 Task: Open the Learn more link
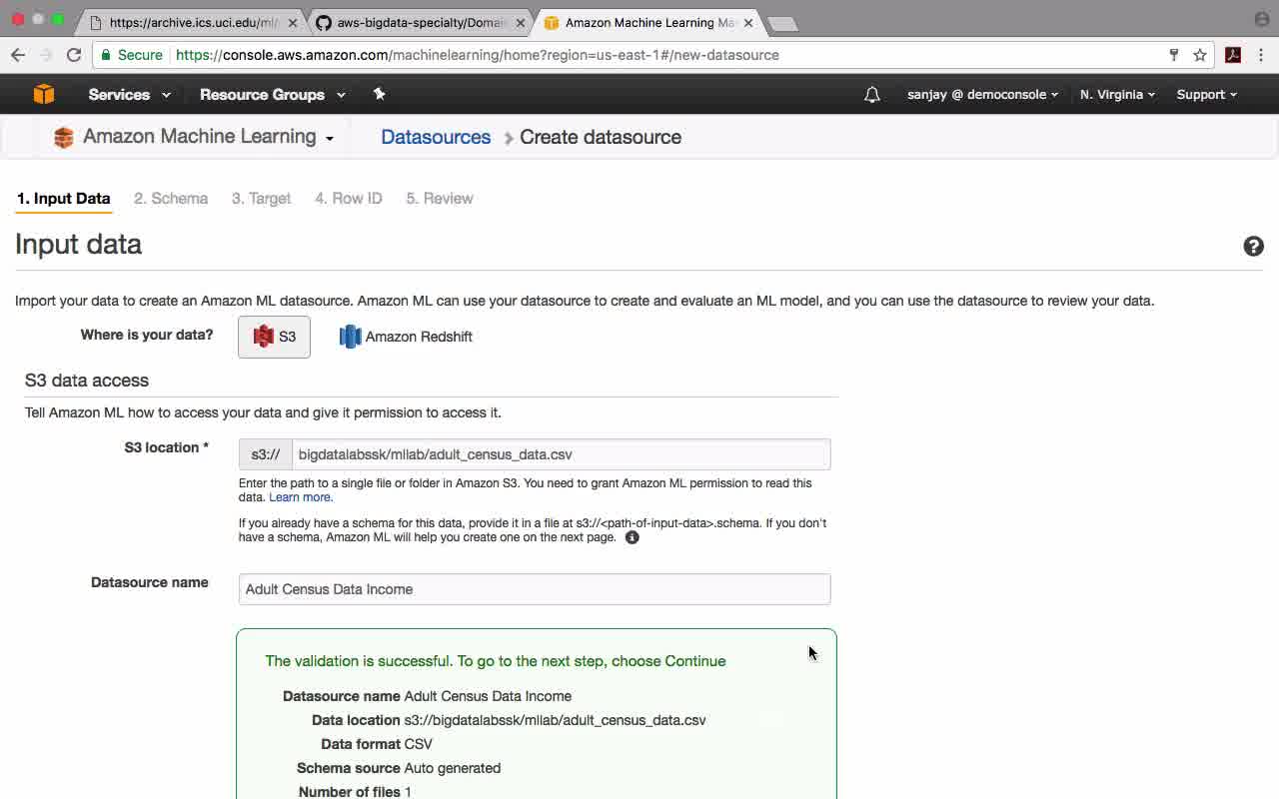point(301,497)
